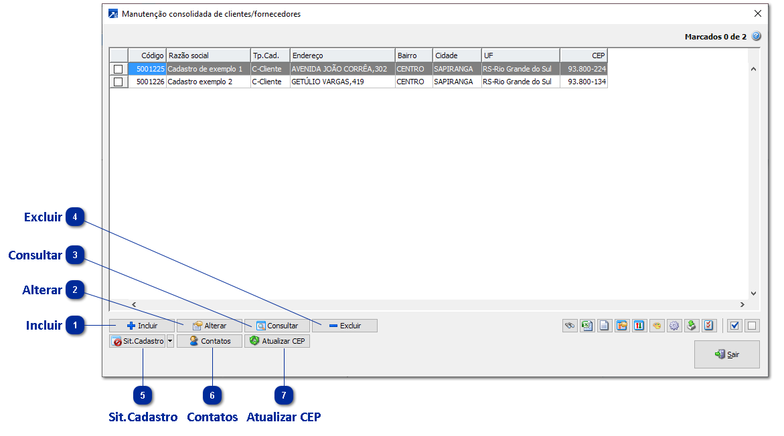784x436 pixels.
Task: Select the 'Cadastro exemplo 2' cell
Action: coord(208,82)
